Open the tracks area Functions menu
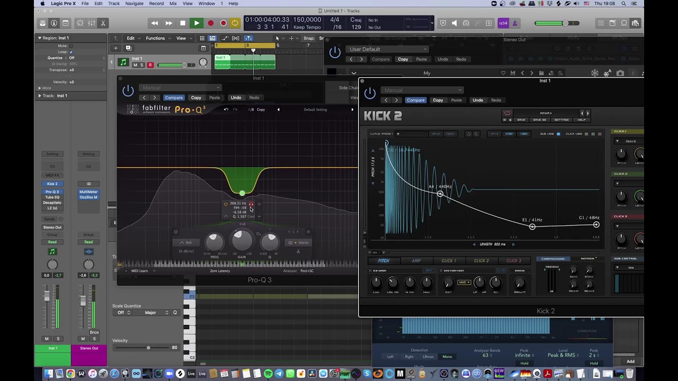This screenshot has width=678, height=381. coord(157,38)
